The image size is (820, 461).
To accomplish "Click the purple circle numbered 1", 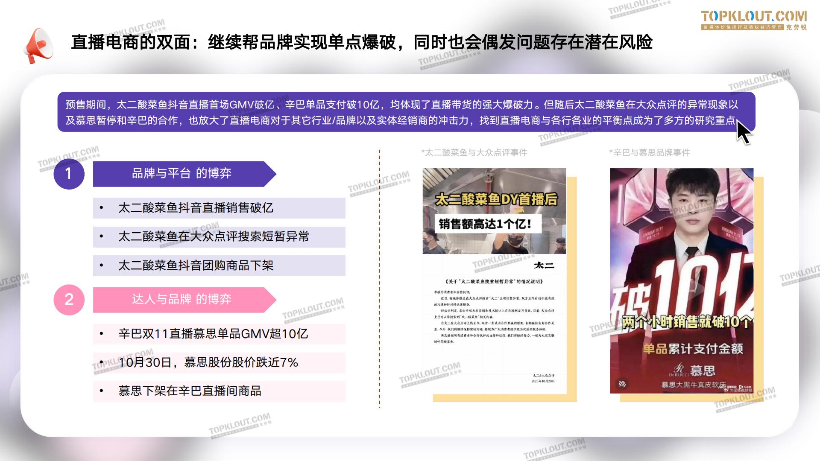I will 69,174.
